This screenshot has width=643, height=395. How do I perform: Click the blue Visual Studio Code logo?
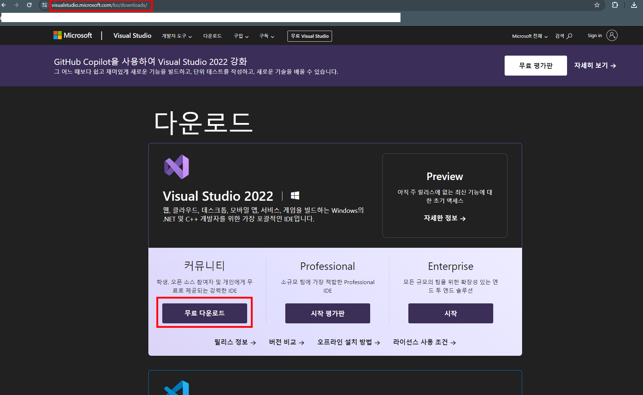click(177, 388)
